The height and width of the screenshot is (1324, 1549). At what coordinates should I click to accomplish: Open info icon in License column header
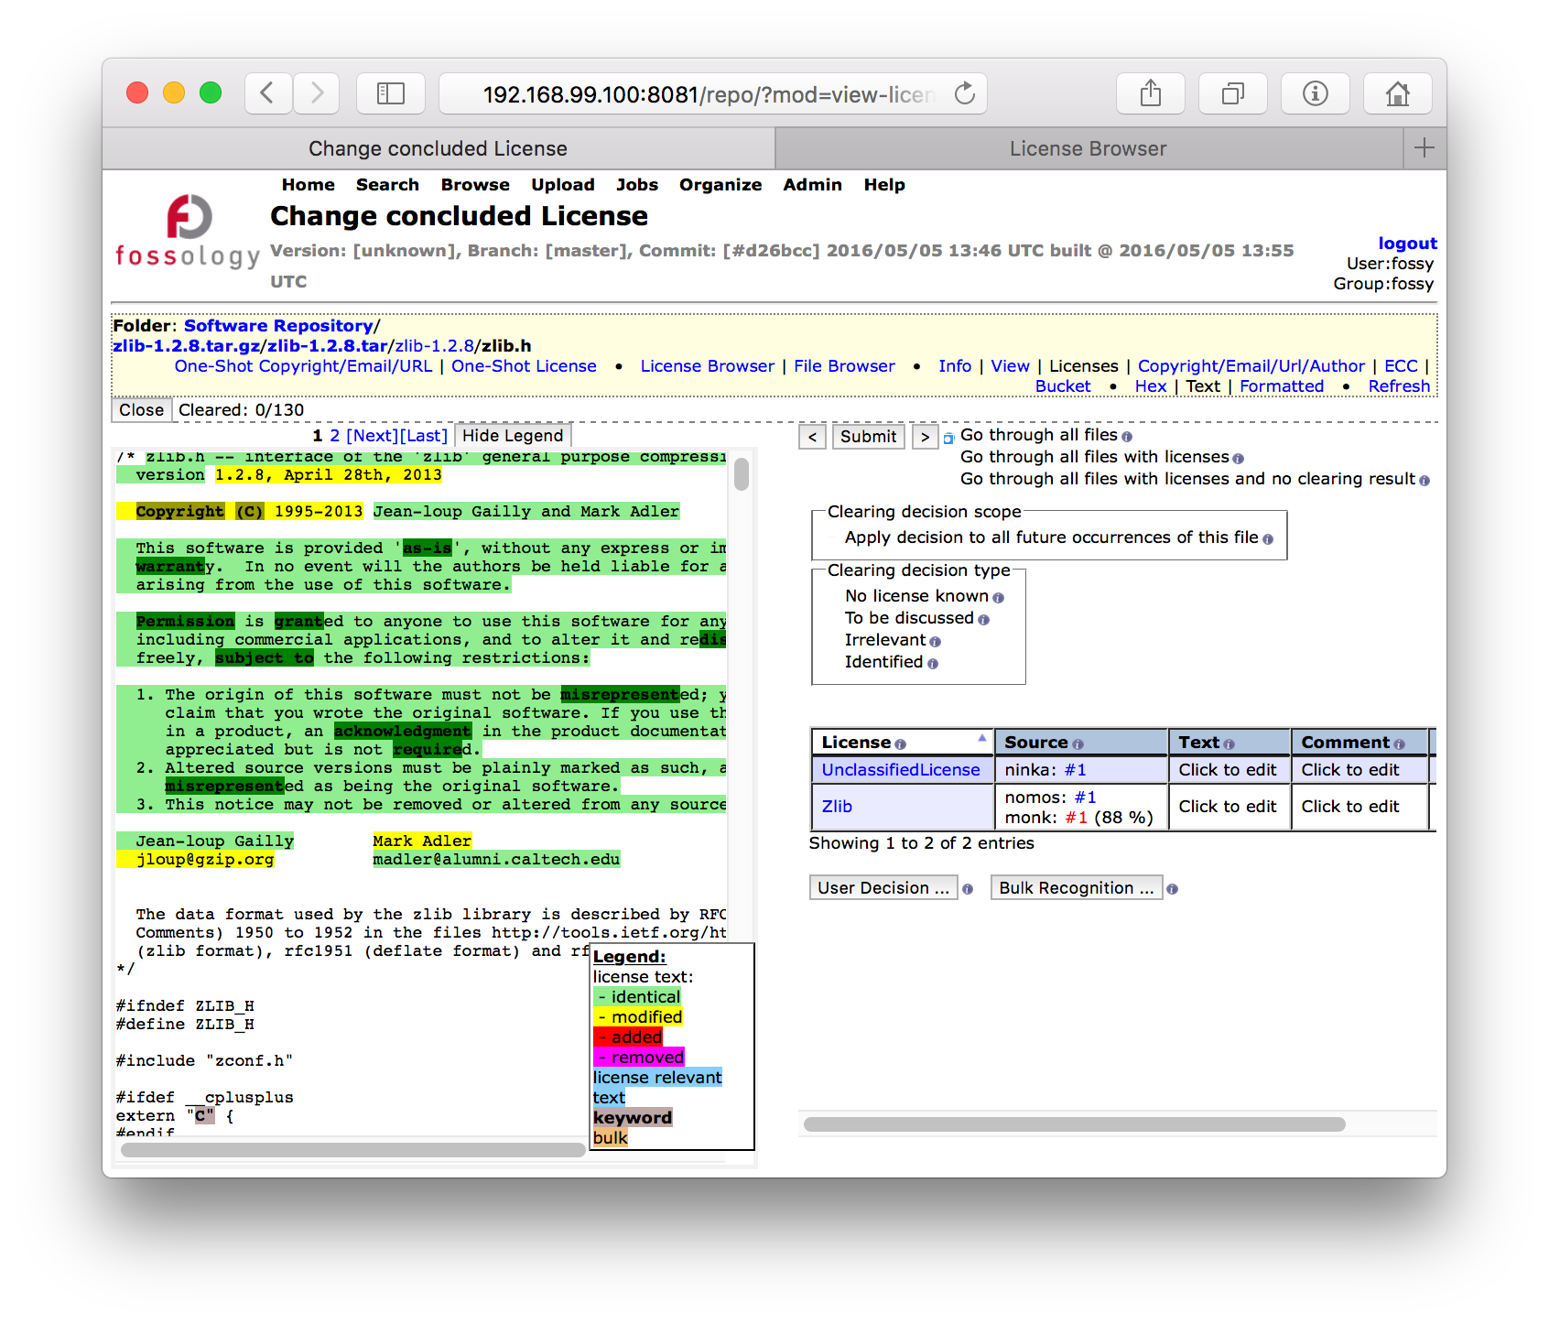coord(901,745)
